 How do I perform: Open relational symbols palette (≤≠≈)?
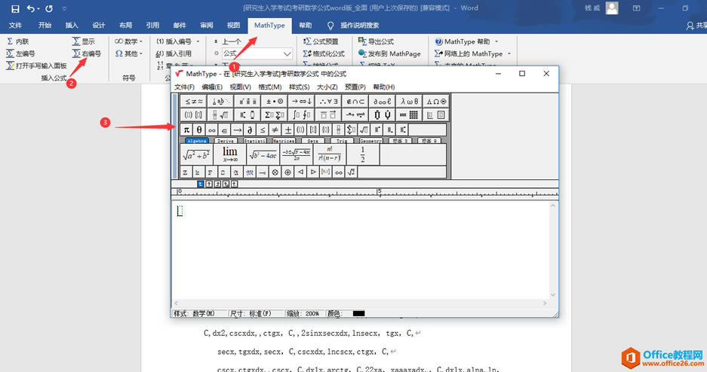click(x=193, y=101)
